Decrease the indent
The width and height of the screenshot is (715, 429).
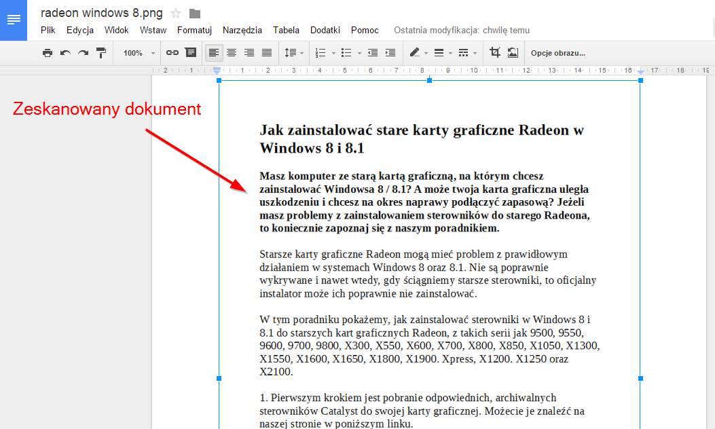[x=373, y=53]
